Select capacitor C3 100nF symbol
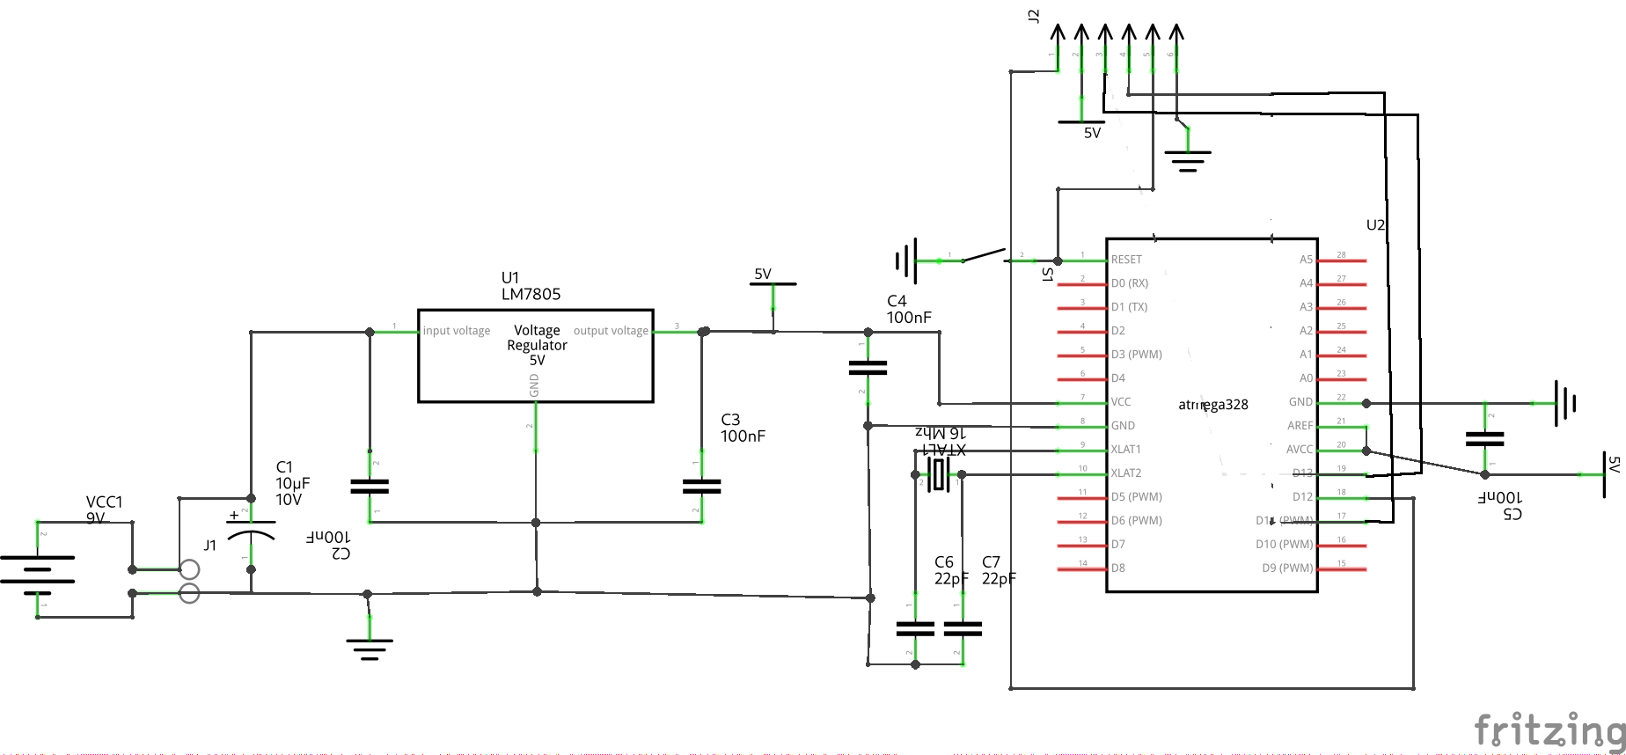 tap(701, 486)
